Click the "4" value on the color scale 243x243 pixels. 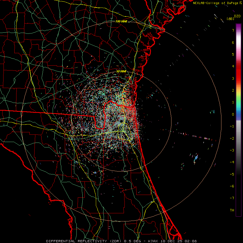coord(233,66)
